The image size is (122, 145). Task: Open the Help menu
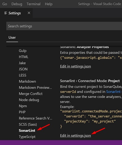coord(49,4)
